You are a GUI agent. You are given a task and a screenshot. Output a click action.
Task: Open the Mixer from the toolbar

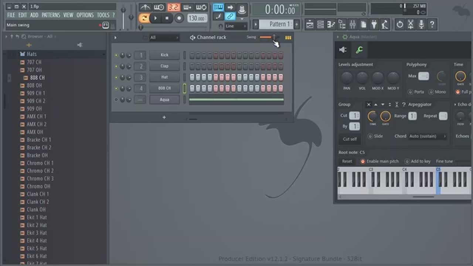click(353, 25)
